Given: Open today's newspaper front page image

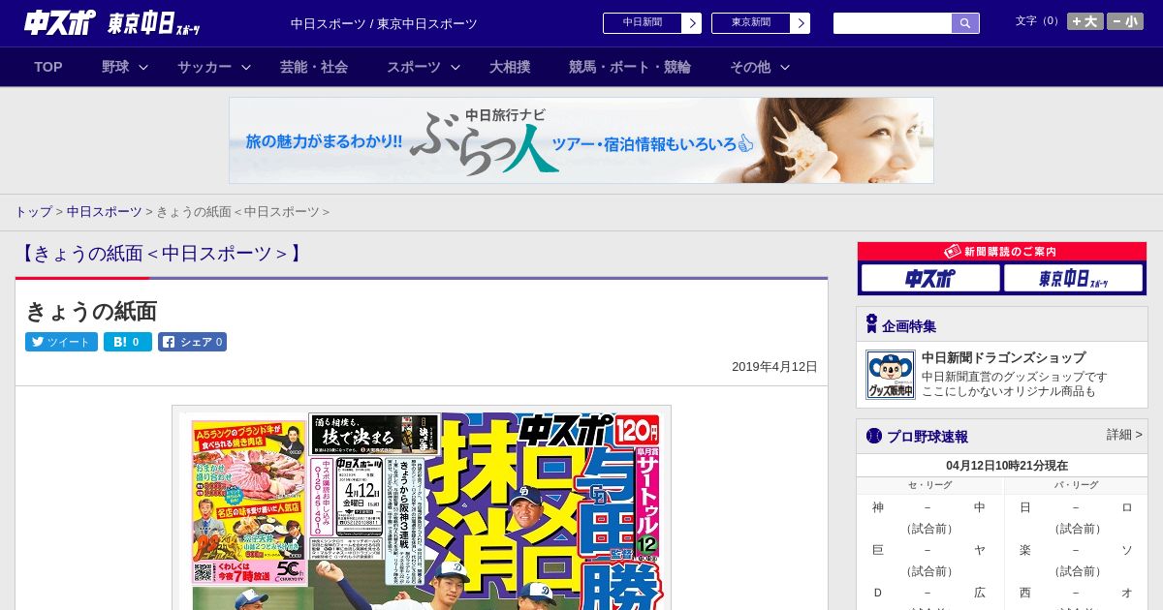Looking at the screenshot, I should click(x=422, y=507).
